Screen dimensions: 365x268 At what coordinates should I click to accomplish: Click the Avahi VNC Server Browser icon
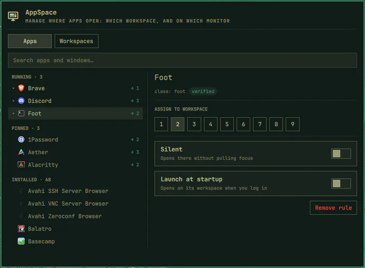pos(21,204)
